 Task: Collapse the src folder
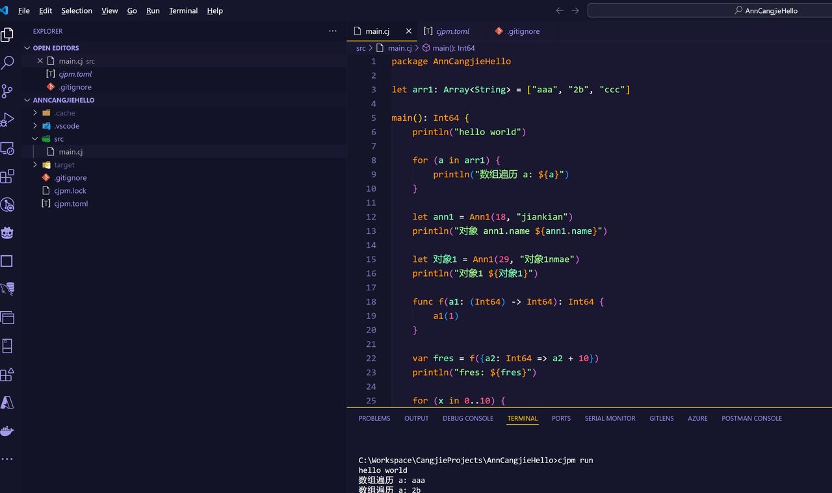click(58, 139)
